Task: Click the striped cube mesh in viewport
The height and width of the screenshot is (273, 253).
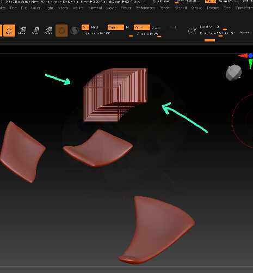Action: click(x=115, y=95)
